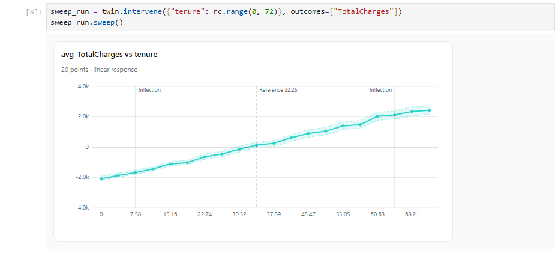Click the '60.63' x-axis tick label
The image size is (558, 254).
click(377, 214)
